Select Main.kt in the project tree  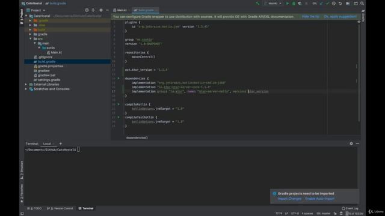(x=54, y=52)
